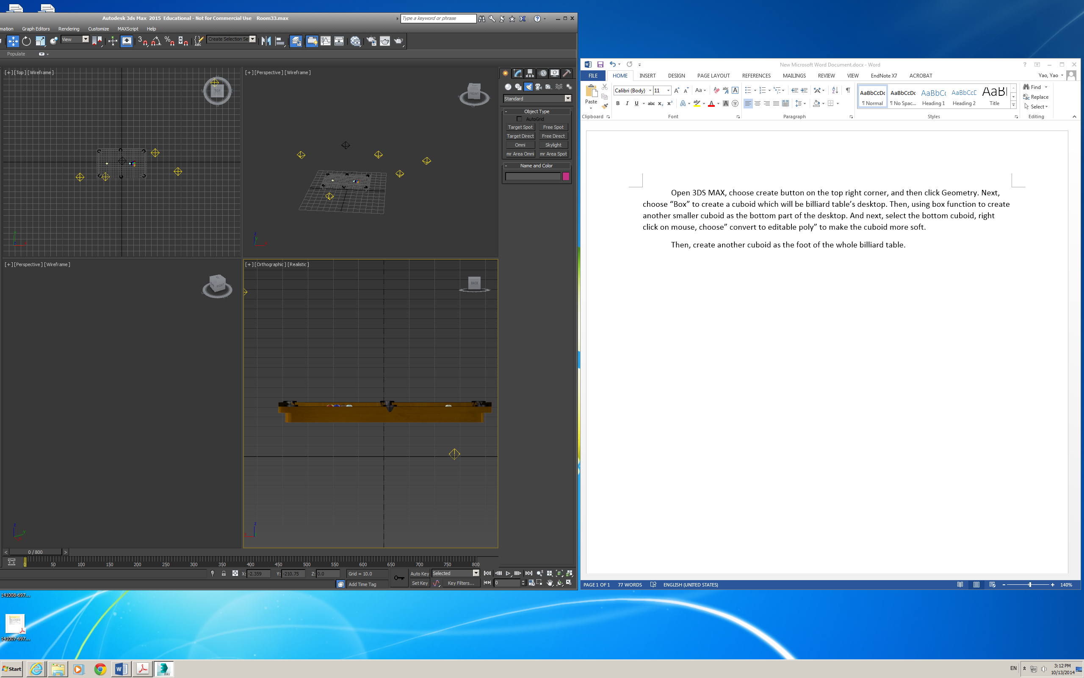Toggle Percent Snap in 3ds Max toolbar

click(169, 41)
